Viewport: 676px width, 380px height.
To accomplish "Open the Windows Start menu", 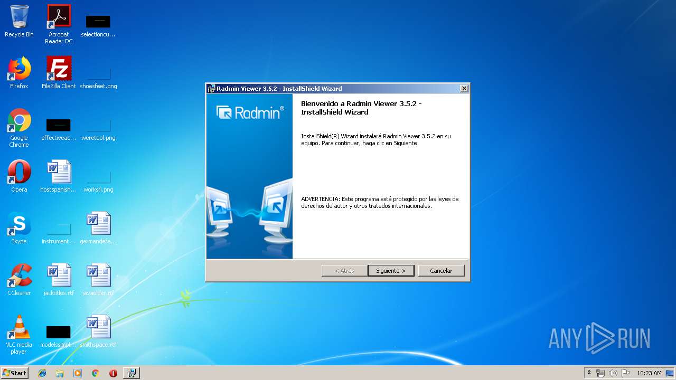I will click(x=15, y=373).
